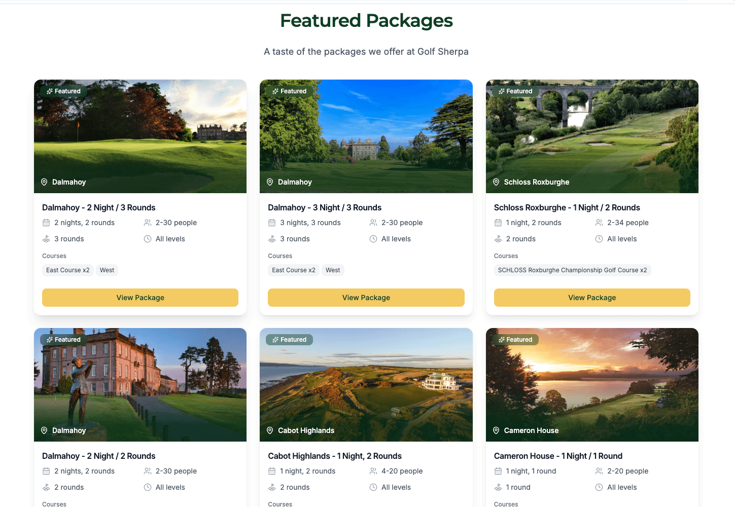Click the Cabot Highlands aerial coastline photo
The height and width of the screenshot is (507, 735).
pyautogui.click(x=366, y=384)
